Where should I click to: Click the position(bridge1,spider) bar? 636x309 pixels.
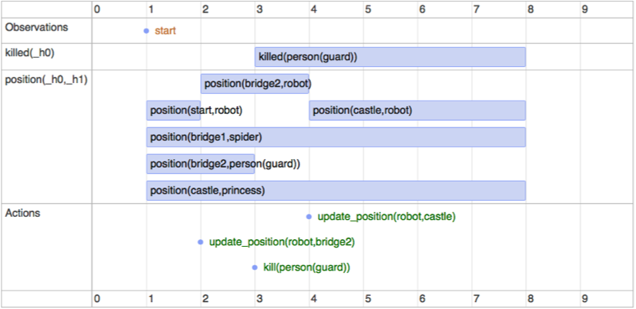336,138
